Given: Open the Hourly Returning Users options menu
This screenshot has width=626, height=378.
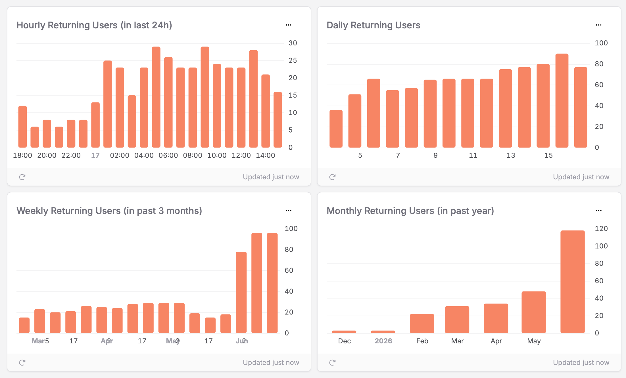Looking at the screenshot, I should [x=289, y=25].
